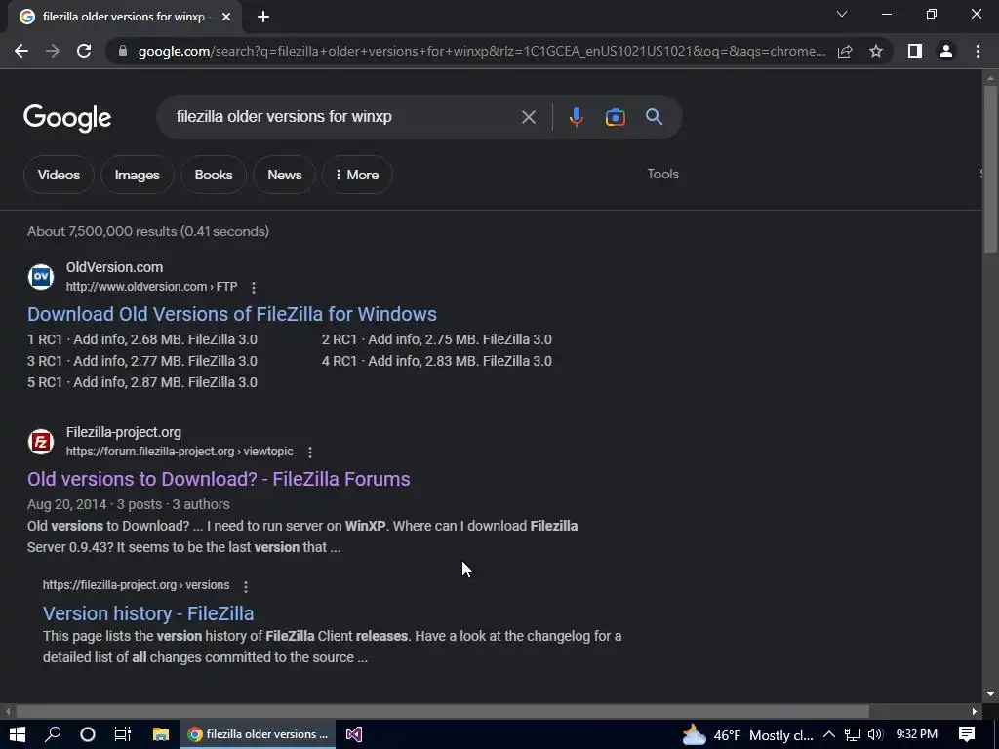999x749 pixels.
Task: Switch to the Videos results tab
Action: (59, 175)
